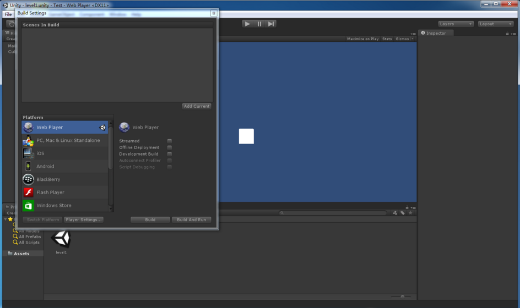The height and width of the screenshot is (308, 520).
Task: Click platform list scroll up arrow
Action: pos(111,123)
